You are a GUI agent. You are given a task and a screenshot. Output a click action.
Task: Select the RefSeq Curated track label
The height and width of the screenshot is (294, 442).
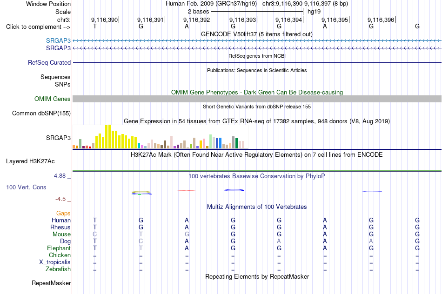(x=49, y=63)
